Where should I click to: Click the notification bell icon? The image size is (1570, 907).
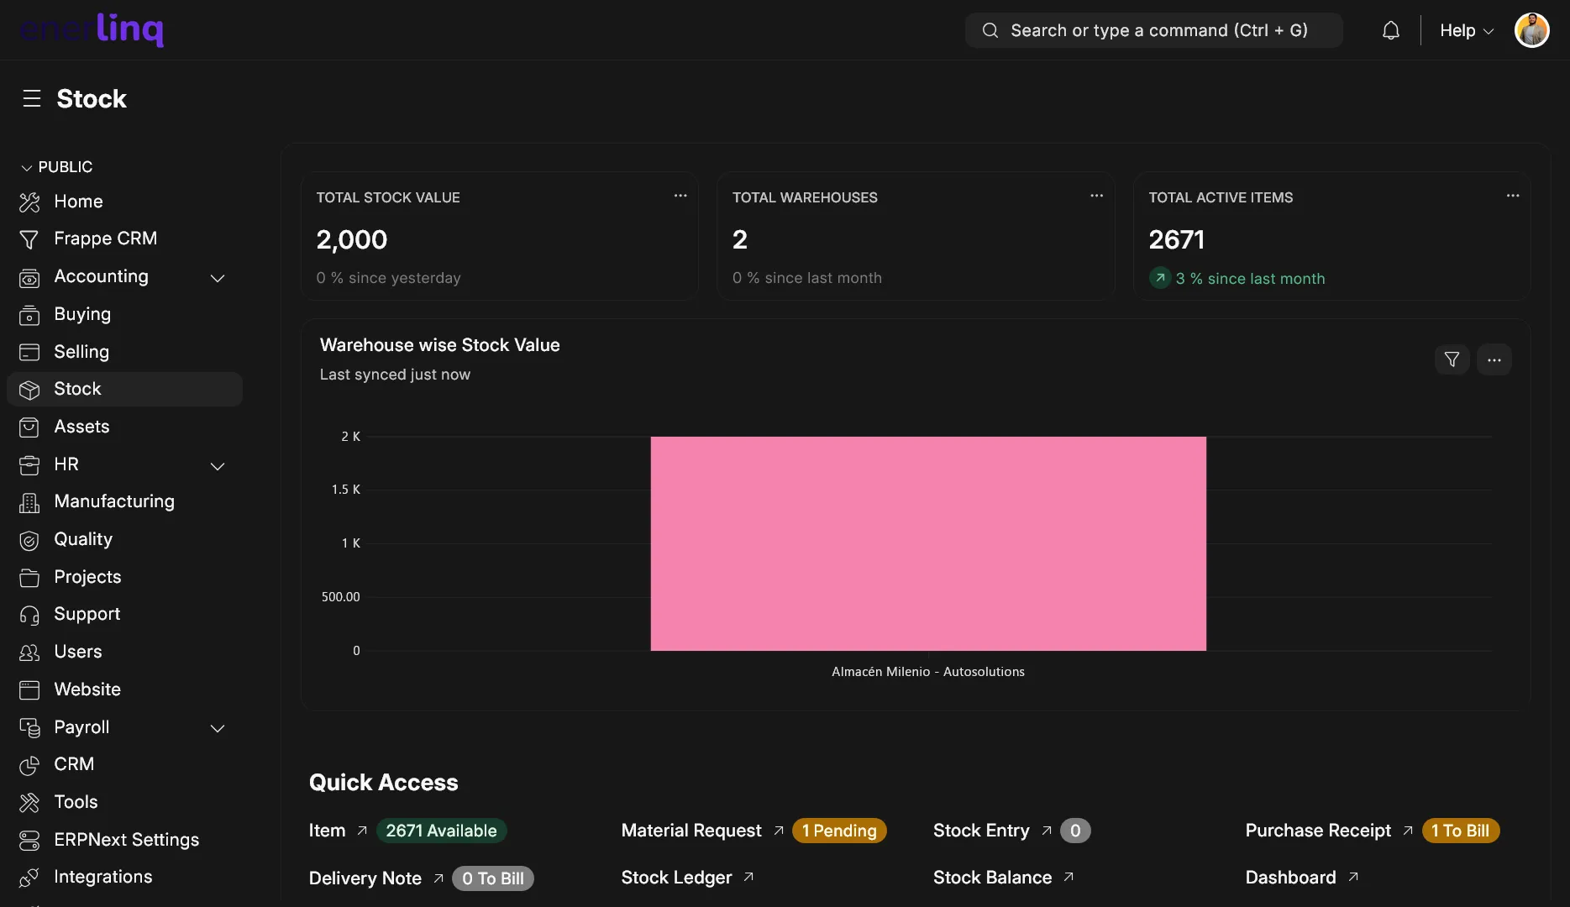click(x=1391, y=29)
